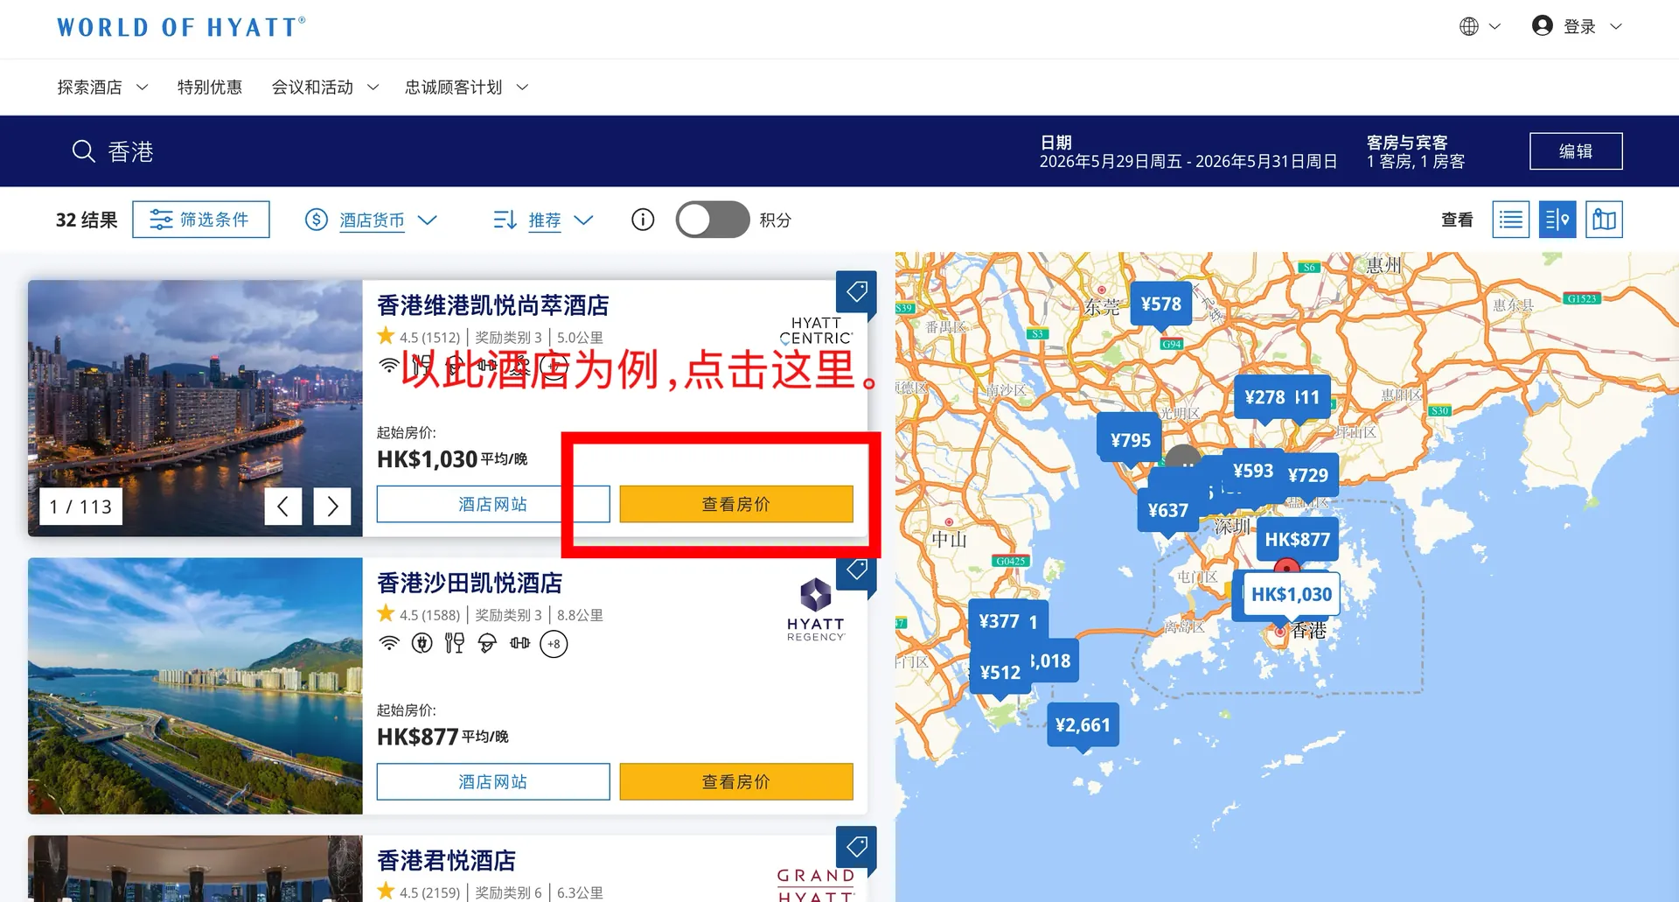Select the ¥729 map price marker
This screenshot has height=902, width=1679.
point(1308,475)
